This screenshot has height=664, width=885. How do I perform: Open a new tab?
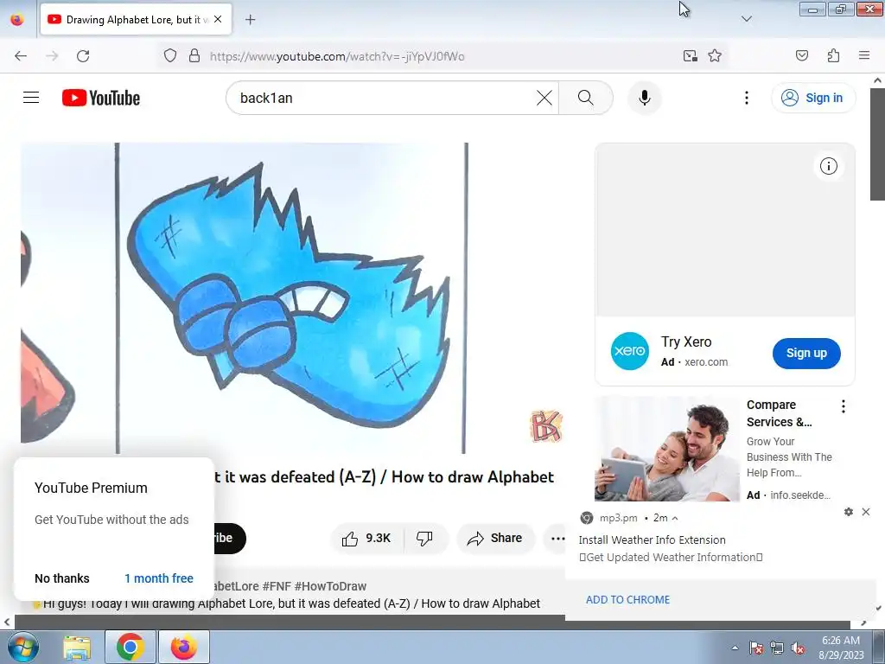point(250,20)
